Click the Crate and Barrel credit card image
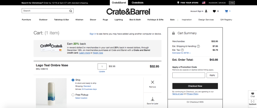 [x=51, y=47]
